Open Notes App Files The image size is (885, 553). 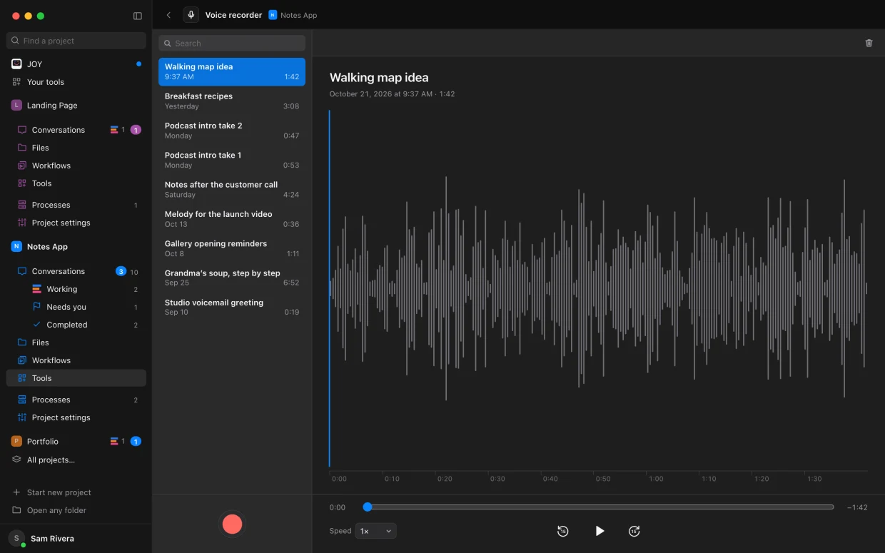point(76,343)
